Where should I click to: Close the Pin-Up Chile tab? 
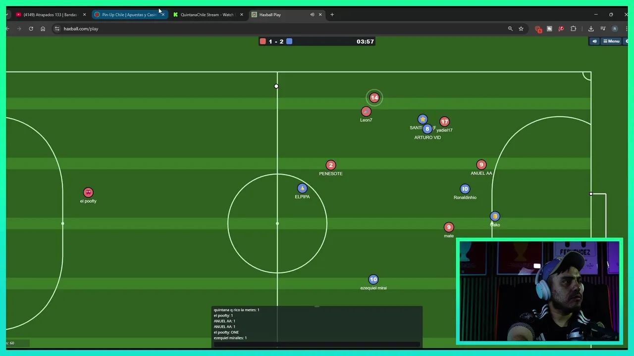click(162, 14)
